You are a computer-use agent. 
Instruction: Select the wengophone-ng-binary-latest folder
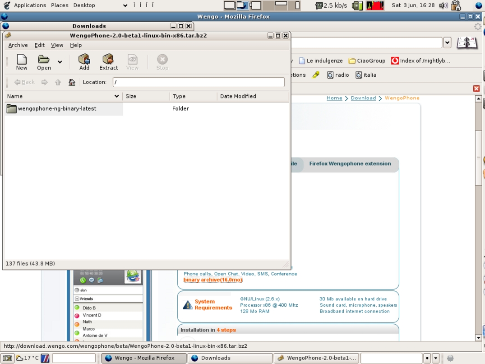point(57,109)
